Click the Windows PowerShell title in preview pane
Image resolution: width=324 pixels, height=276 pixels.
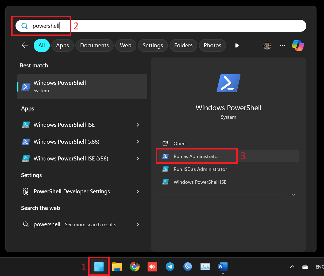pyautogui.click(x=229, y=108)
